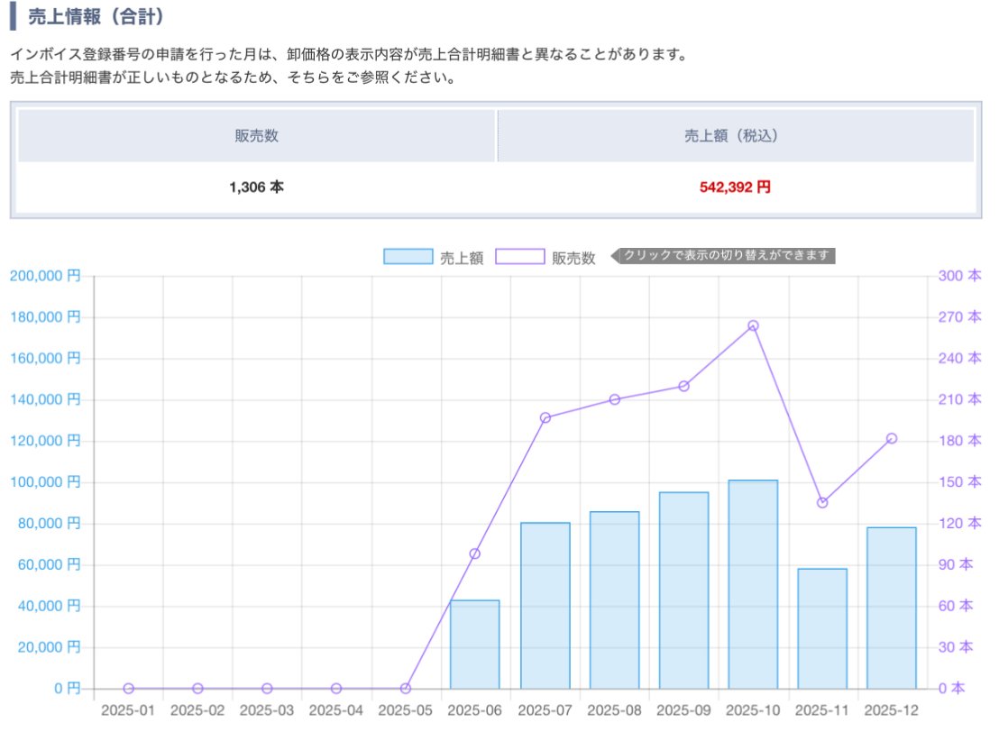Click the 販売数 table header
This screenshot has width=999, height=741.
(256, 136)
